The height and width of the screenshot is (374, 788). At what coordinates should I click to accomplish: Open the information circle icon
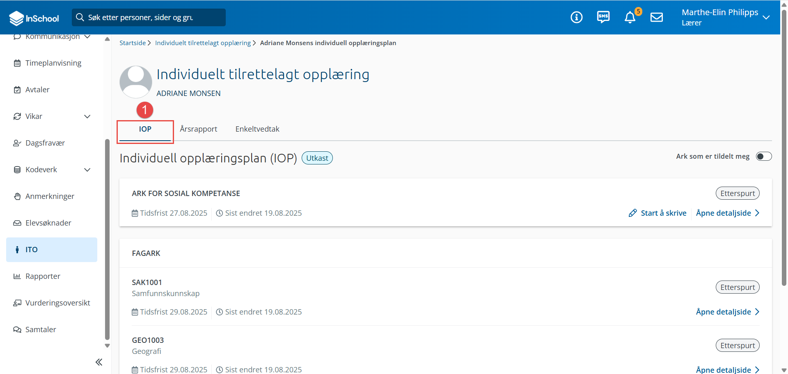pos(576,17)
